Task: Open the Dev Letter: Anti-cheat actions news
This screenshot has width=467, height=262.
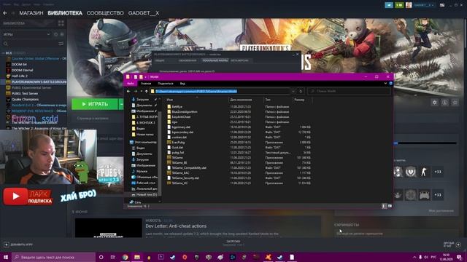Action: [x=176, y=226]
